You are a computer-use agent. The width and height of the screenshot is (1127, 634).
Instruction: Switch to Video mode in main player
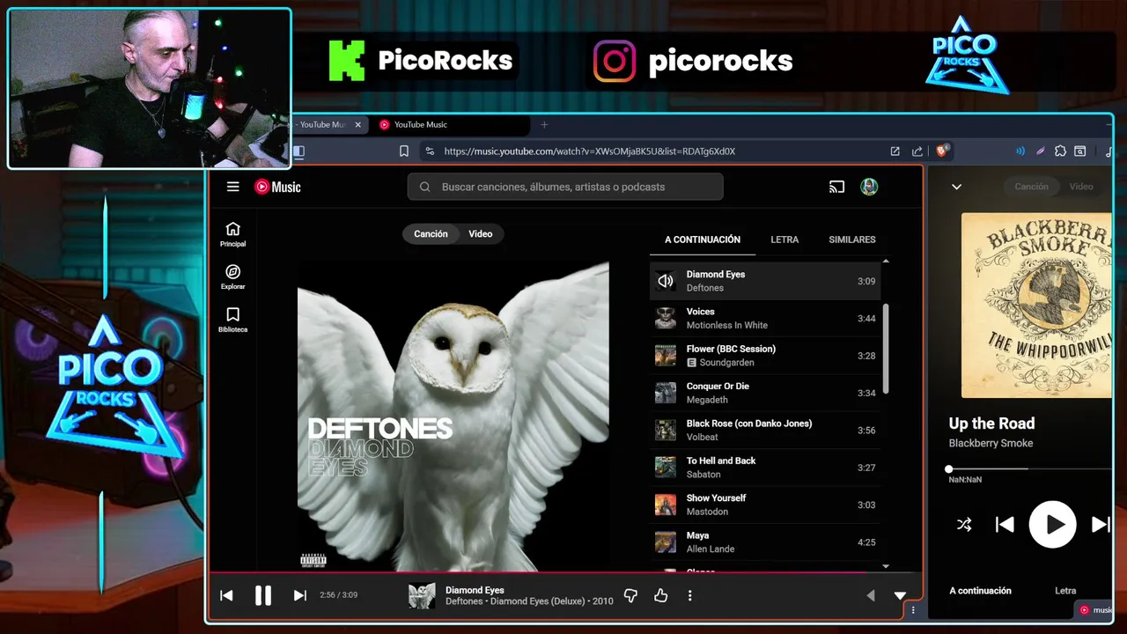pos(481,234)
